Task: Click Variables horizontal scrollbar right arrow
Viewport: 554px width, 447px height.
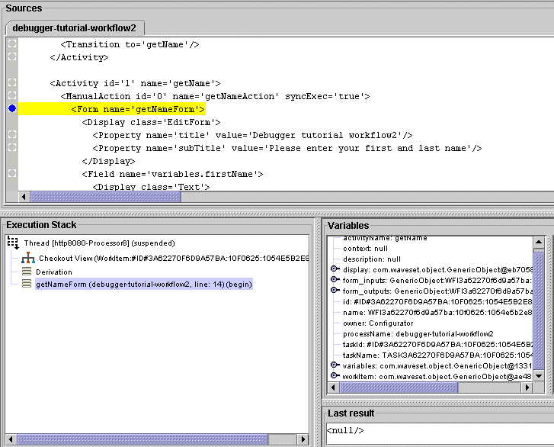Action: point(527,388)
